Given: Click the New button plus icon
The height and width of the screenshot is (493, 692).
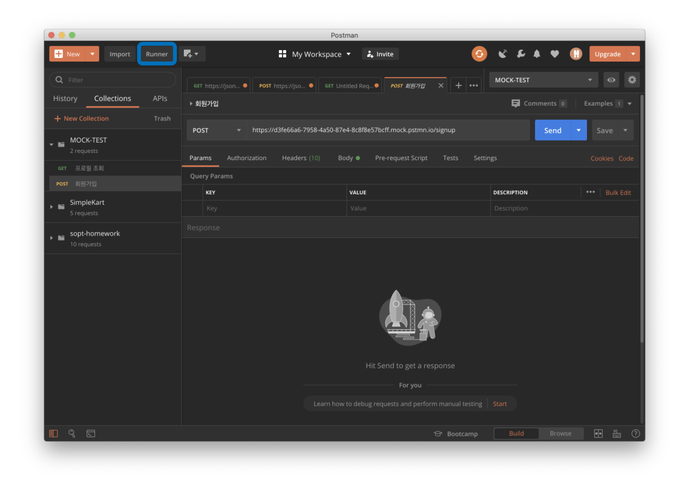Looking at the screenshot, I should click(x=58, y=54).
